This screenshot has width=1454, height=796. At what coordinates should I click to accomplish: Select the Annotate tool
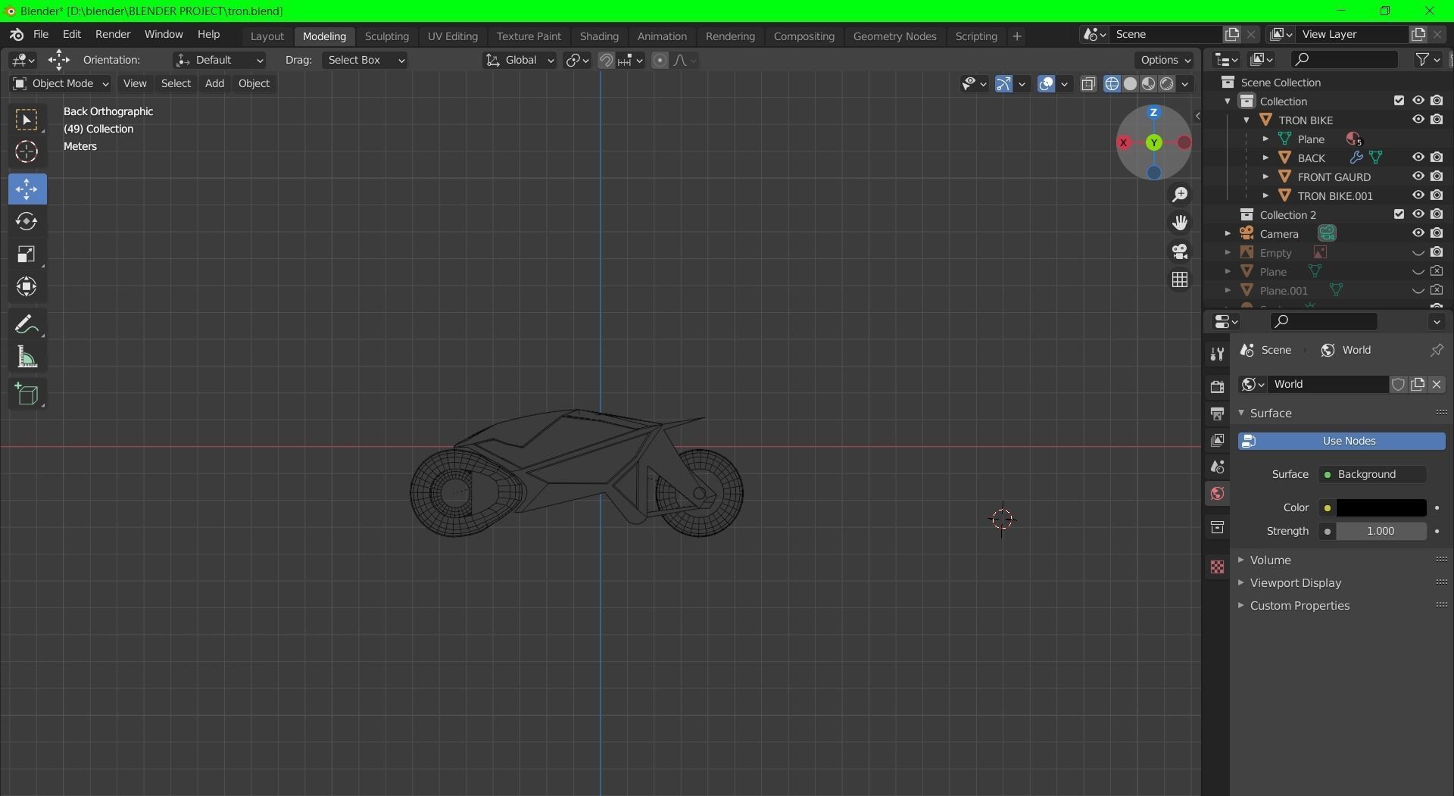(27, 324)
